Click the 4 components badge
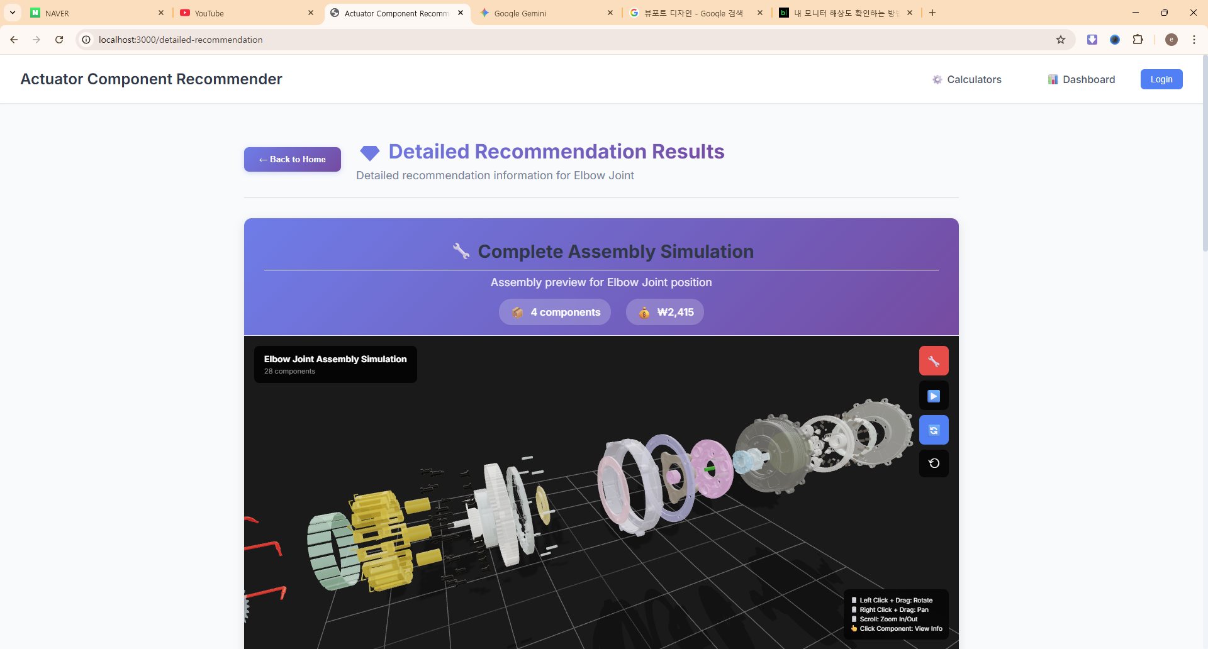The width and height of the screenshot is (1208, 649). tap(554, 313)
